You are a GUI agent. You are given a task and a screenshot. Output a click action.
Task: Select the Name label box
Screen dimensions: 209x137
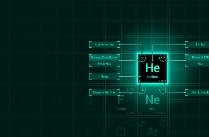point(104,76)
